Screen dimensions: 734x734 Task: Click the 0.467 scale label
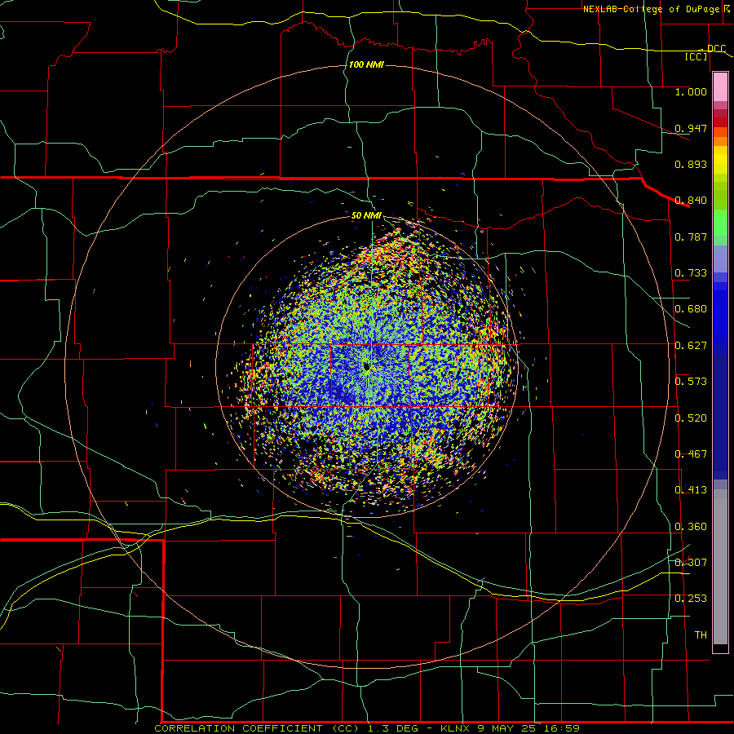pos(691,454)
